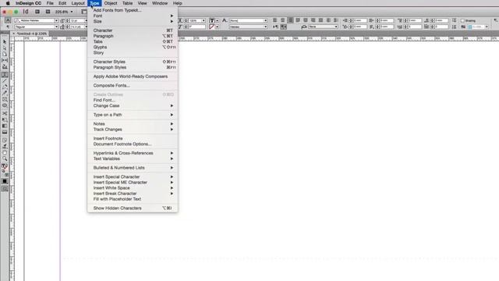Click the Align center paragraph icon
Image resolution: width=499 pixels, height=281 pixels.
coord(282,20)
